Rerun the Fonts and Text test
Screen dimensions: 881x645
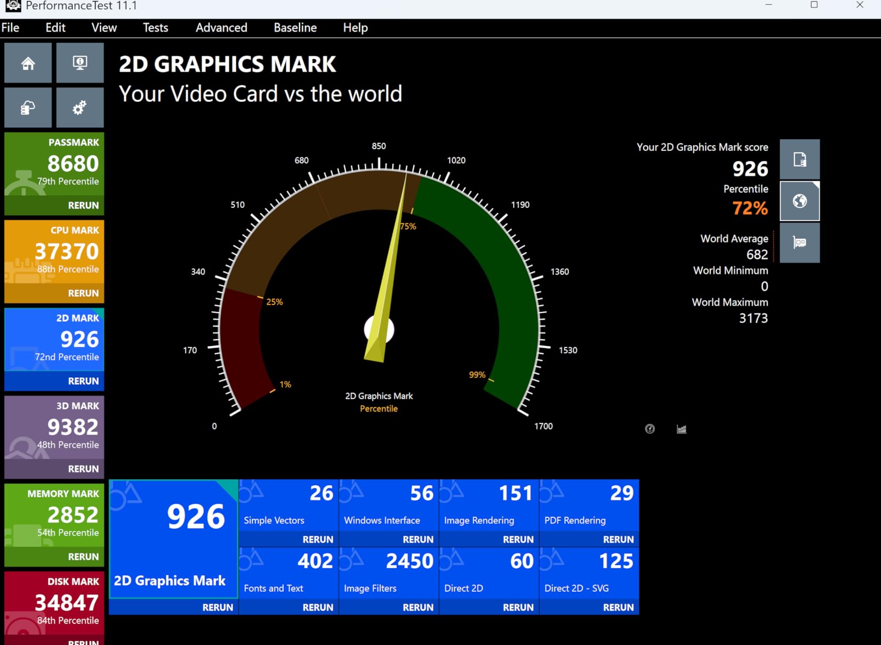pos(317,607)
